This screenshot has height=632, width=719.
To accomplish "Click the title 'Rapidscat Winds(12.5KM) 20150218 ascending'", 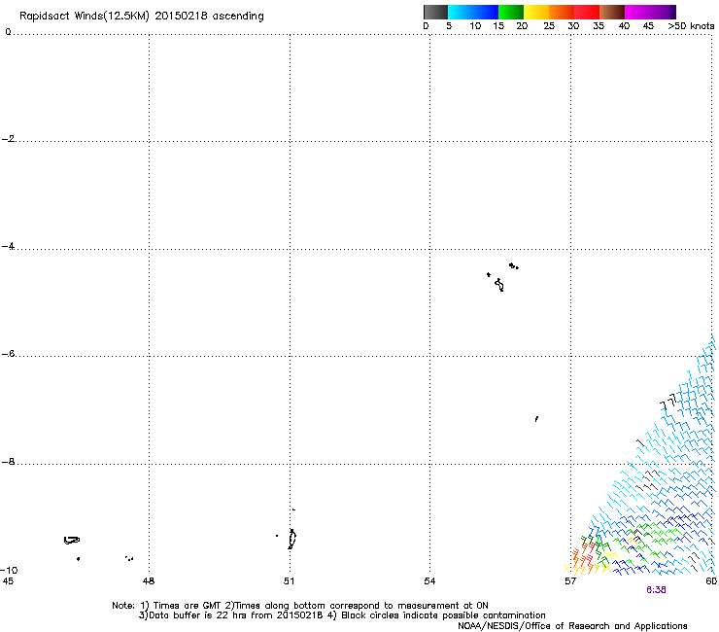I will pos(142,17).
